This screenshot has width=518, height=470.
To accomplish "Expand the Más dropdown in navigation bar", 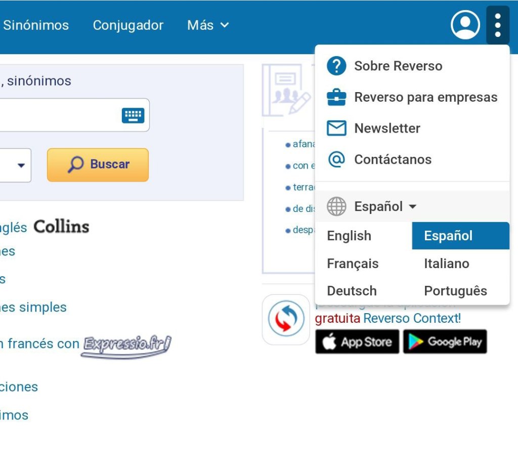I will coord(208,25).
